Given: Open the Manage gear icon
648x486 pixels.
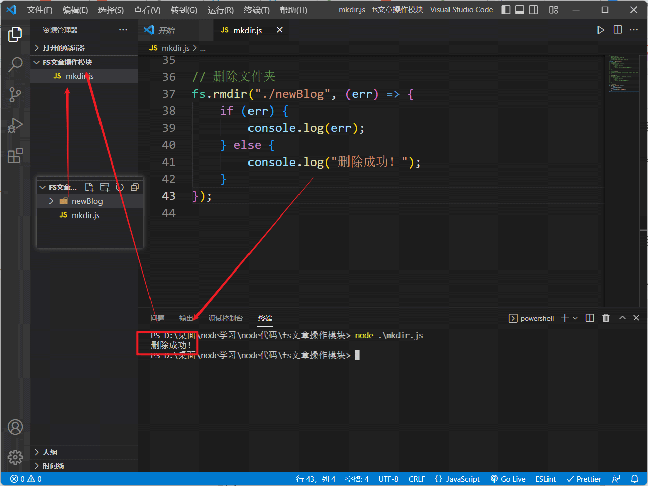Looking at the screenshot, I should [x=15, y=457].
